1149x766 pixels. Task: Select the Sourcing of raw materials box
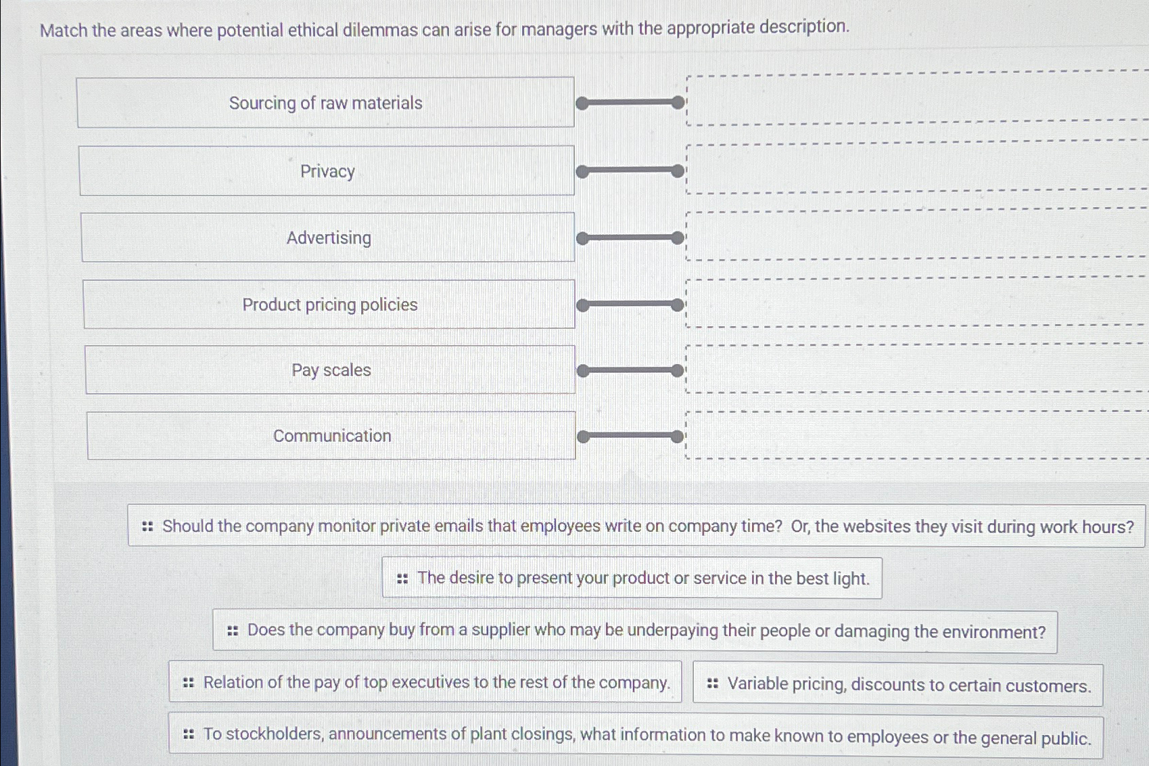(x=325, y=103)
